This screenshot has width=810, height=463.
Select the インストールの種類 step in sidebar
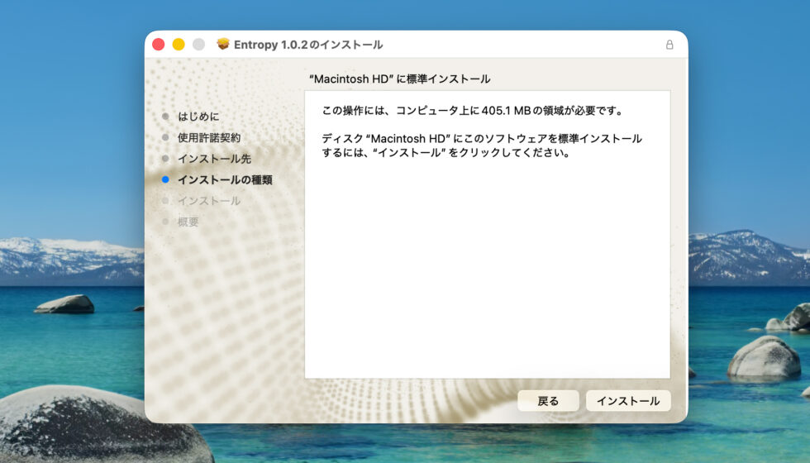point(225,180)
